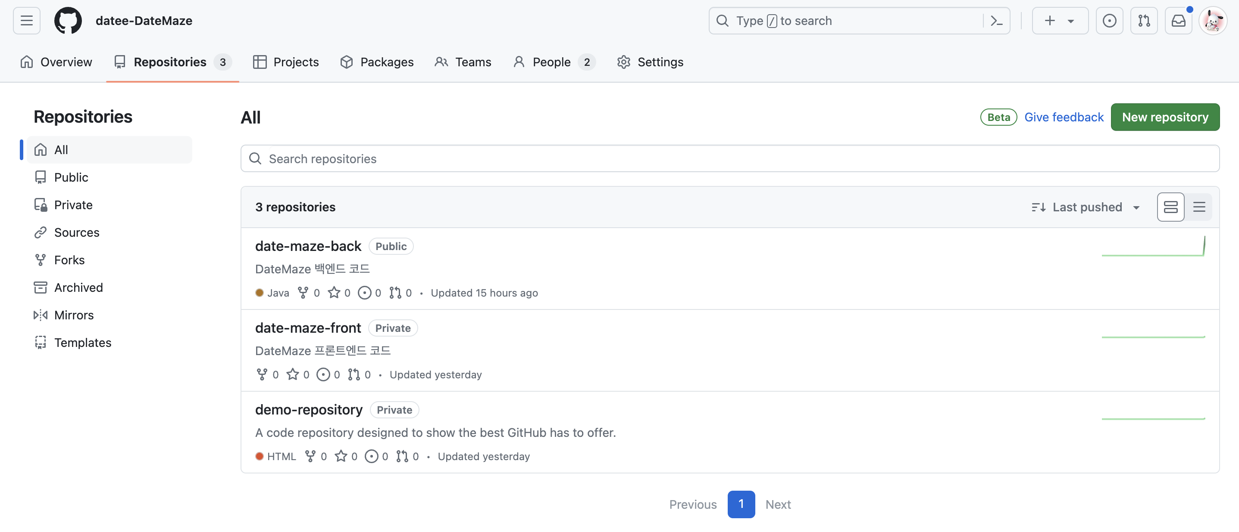Image resolution: width=1239 pixels, height=532 pixels.
Task: Open the pull requests header icon
Action: pos(1144,21)
